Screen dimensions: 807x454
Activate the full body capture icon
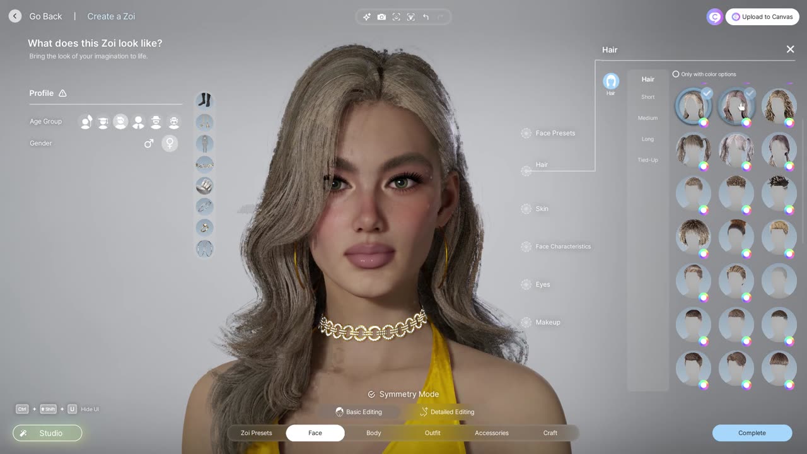pos(411,17)
